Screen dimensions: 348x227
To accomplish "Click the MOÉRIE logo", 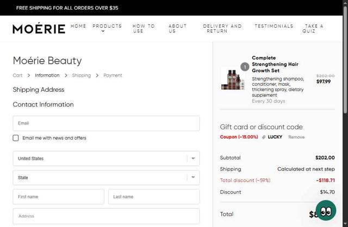I will (x=39, y=28).
